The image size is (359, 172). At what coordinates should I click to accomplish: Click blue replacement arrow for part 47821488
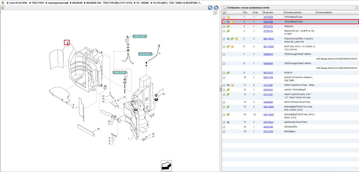[x=228, y=22]
